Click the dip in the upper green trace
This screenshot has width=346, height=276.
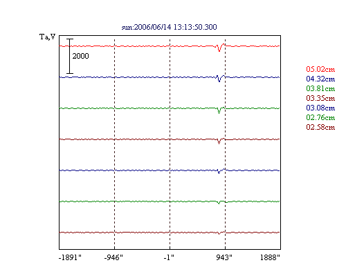coord(219,110)
